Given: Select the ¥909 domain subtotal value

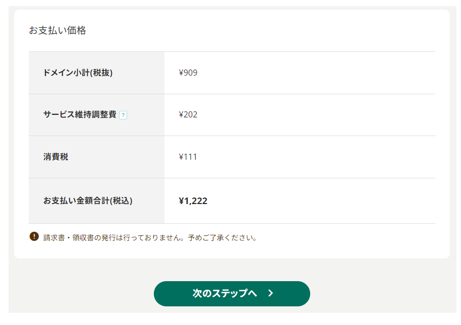Looking at the screenshot, I should click(x=188, y=73).
